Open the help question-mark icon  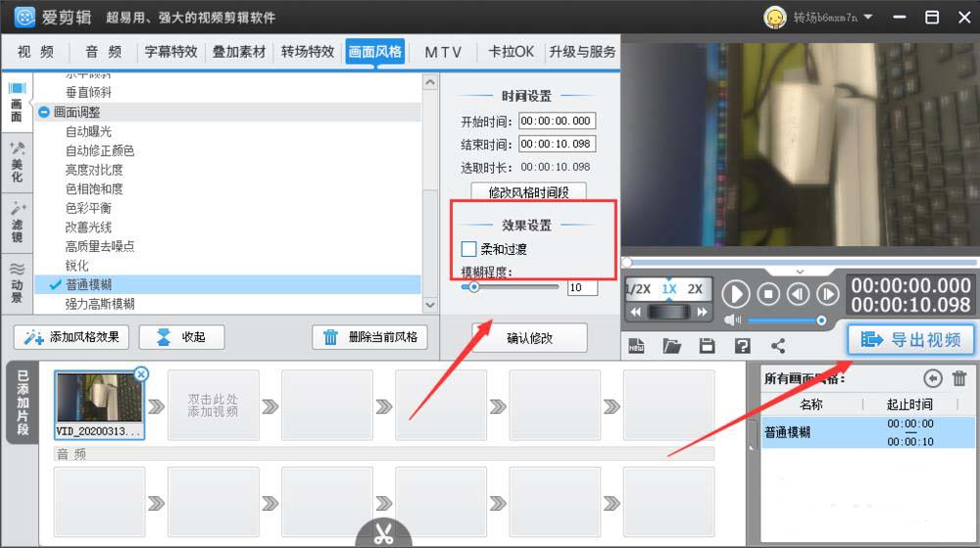[743, 345]
